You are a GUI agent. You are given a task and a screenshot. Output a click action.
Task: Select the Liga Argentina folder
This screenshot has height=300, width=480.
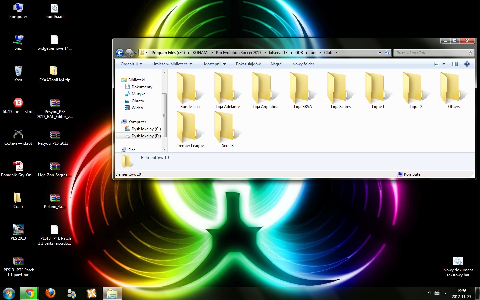tap(265, 91)
